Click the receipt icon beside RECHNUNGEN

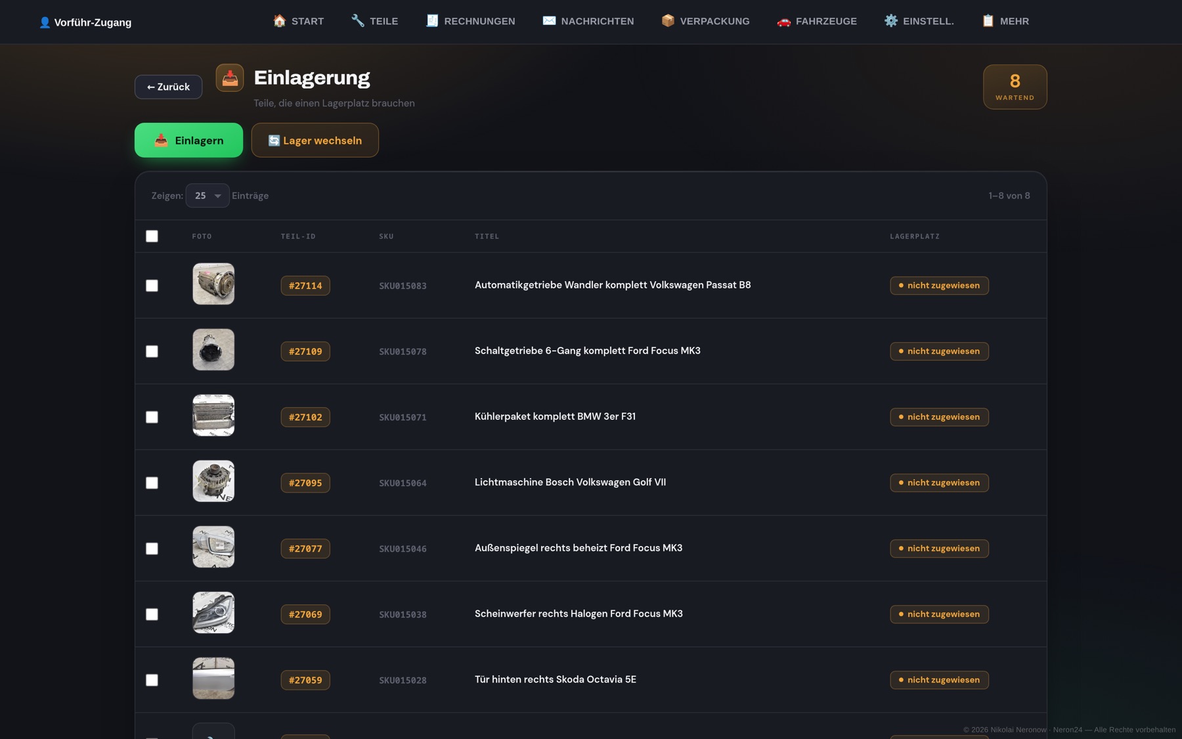click(x=432, y=21)
